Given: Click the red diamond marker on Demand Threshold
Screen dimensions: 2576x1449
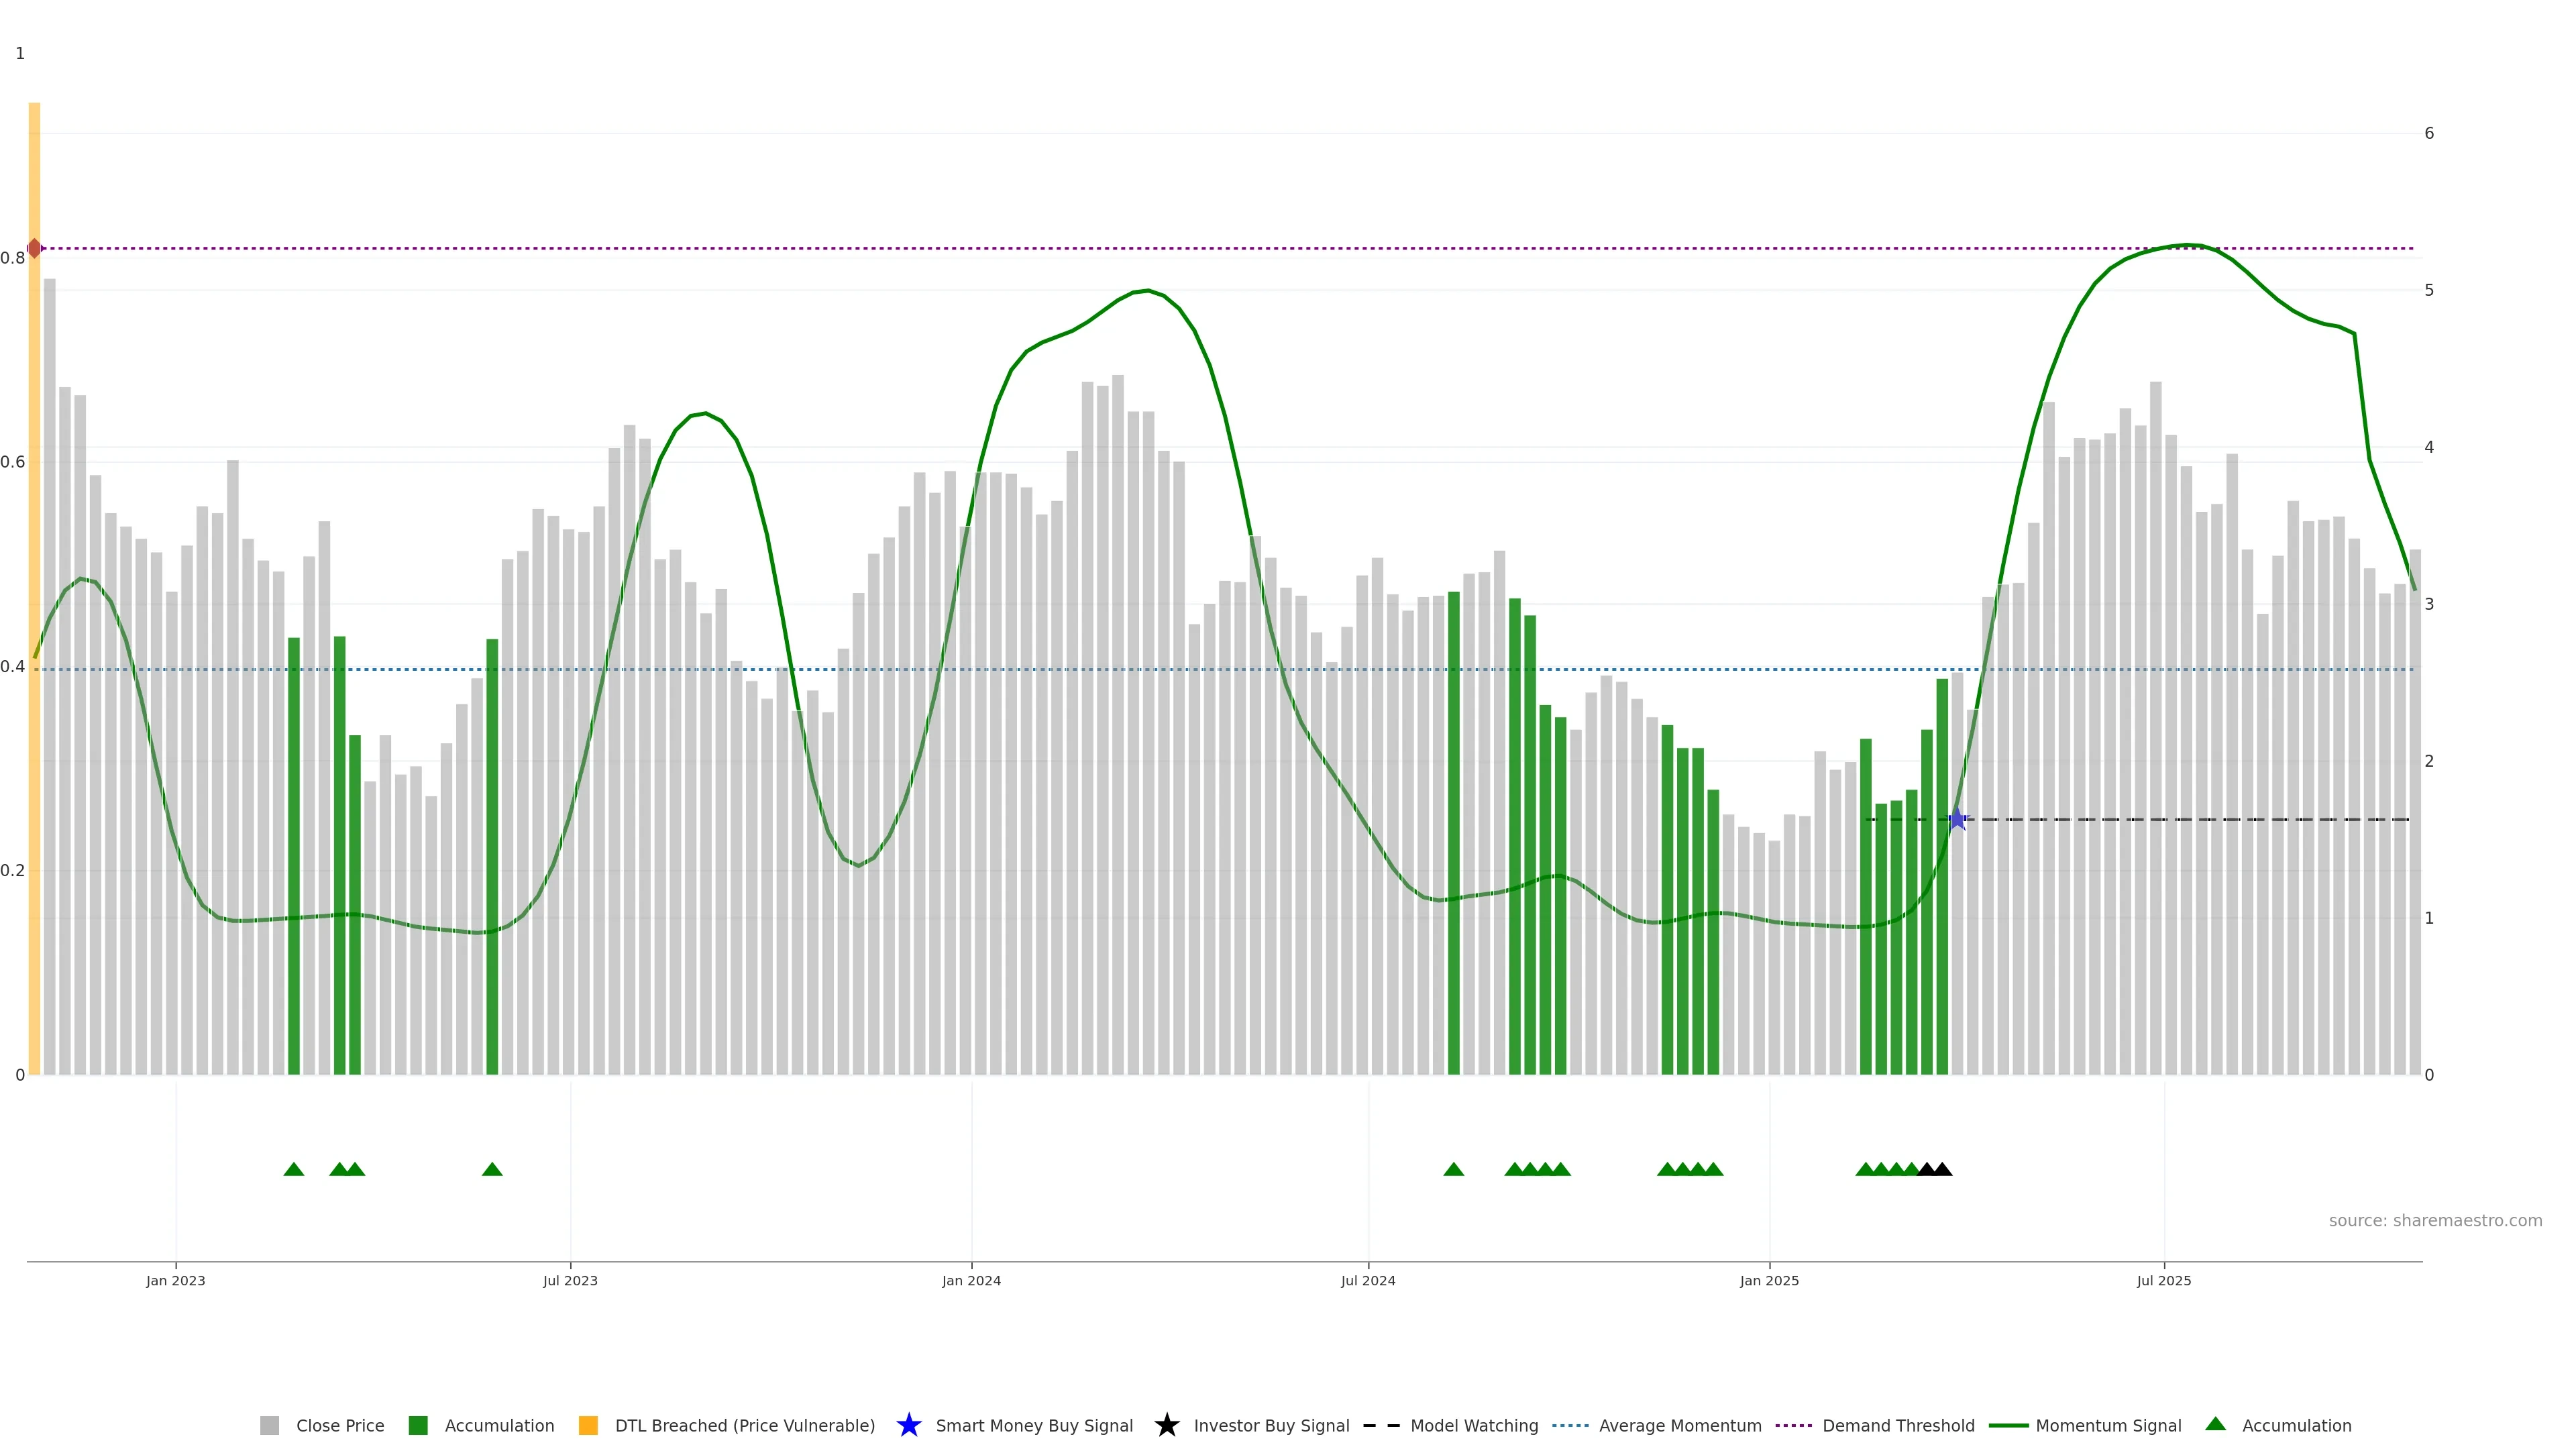Looking at the screenshot, I should (x=35, y=248).
